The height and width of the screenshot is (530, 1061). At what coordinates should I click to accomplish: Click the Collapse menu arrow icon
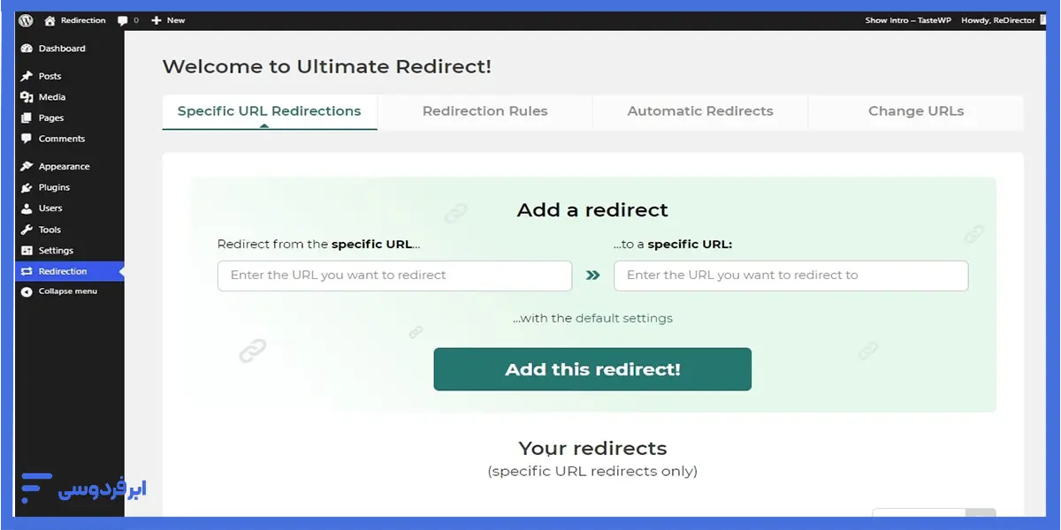pyautogui.click(x=27, y=291)
